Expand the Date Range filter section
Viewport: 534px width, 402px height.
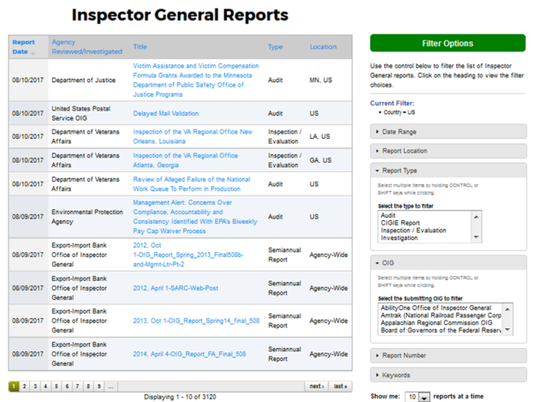click(400, 131)
